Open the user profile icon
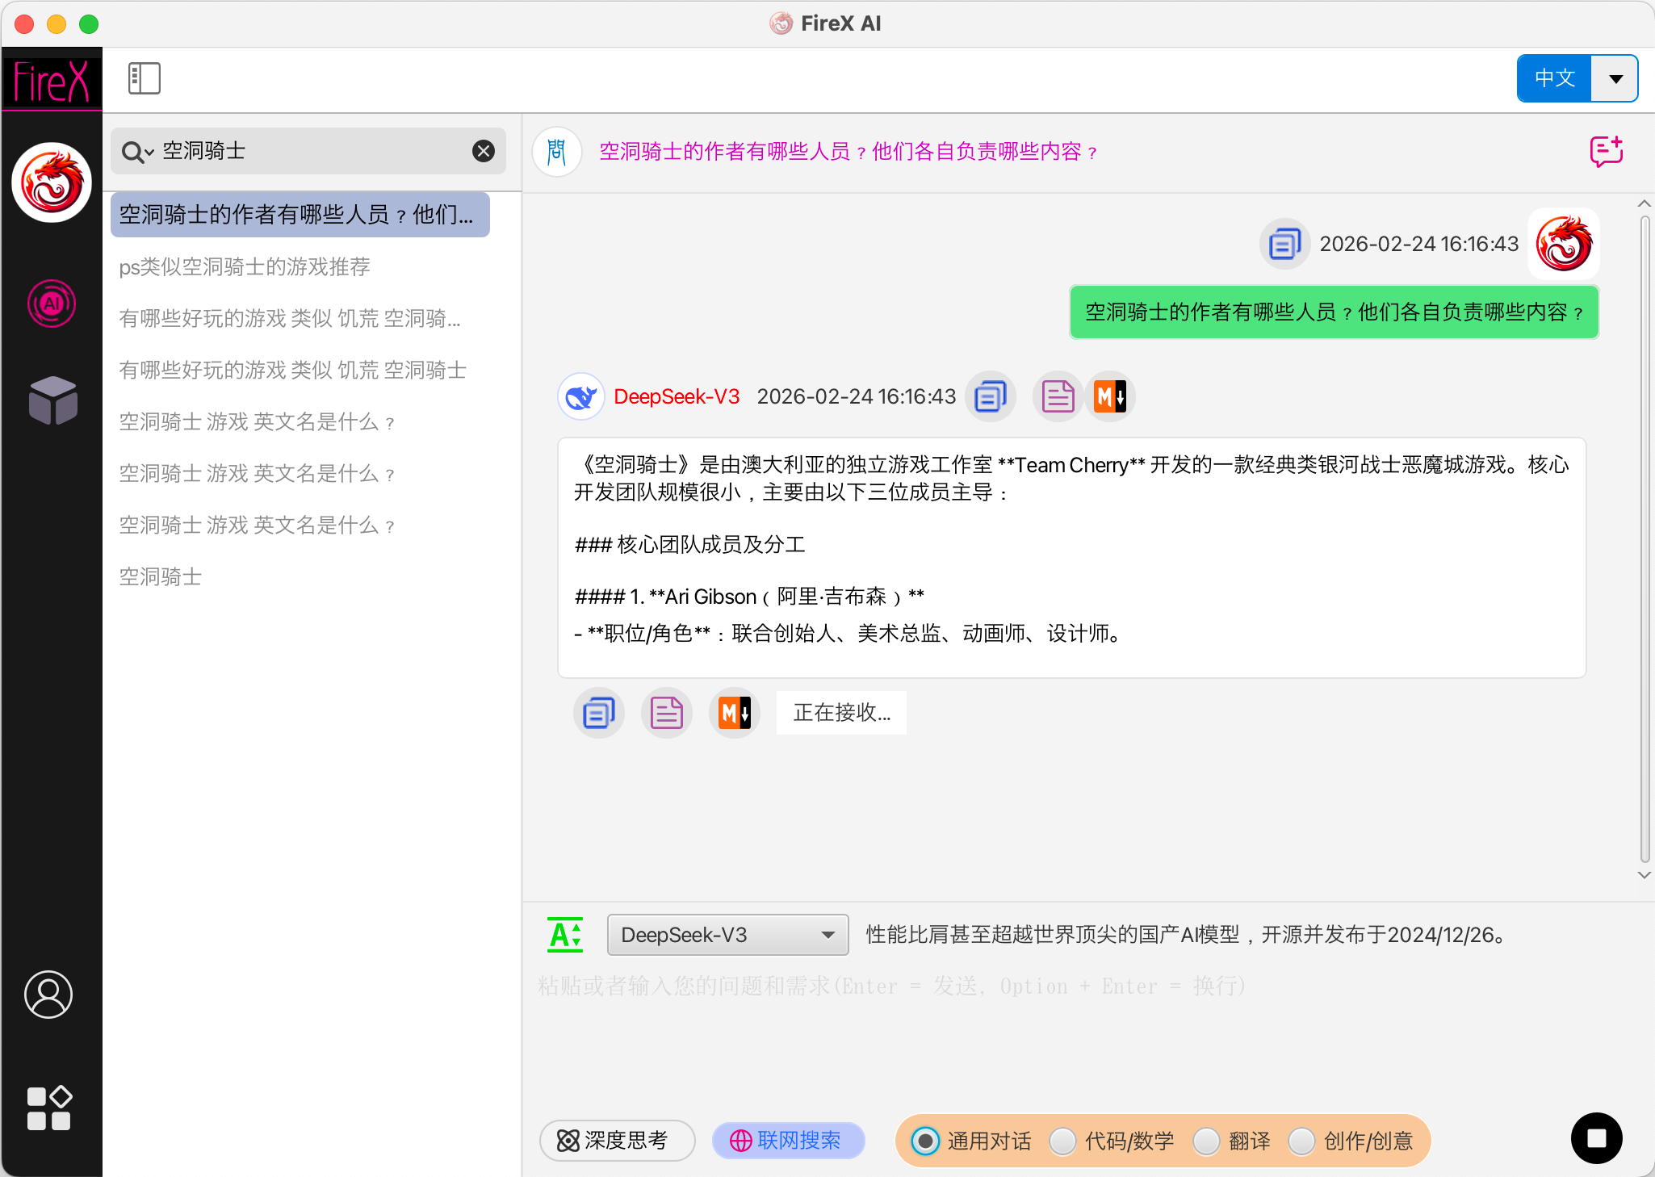The width and height of the screenshot is (1655, 1177). (48, 995)
